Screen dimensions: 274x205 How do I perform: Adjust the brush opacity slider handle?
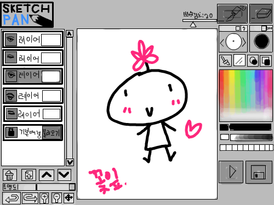click(264, 28)
